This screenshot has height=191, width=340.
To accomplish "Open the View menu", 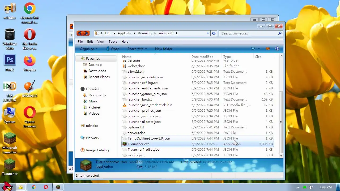I will point(101,42).
